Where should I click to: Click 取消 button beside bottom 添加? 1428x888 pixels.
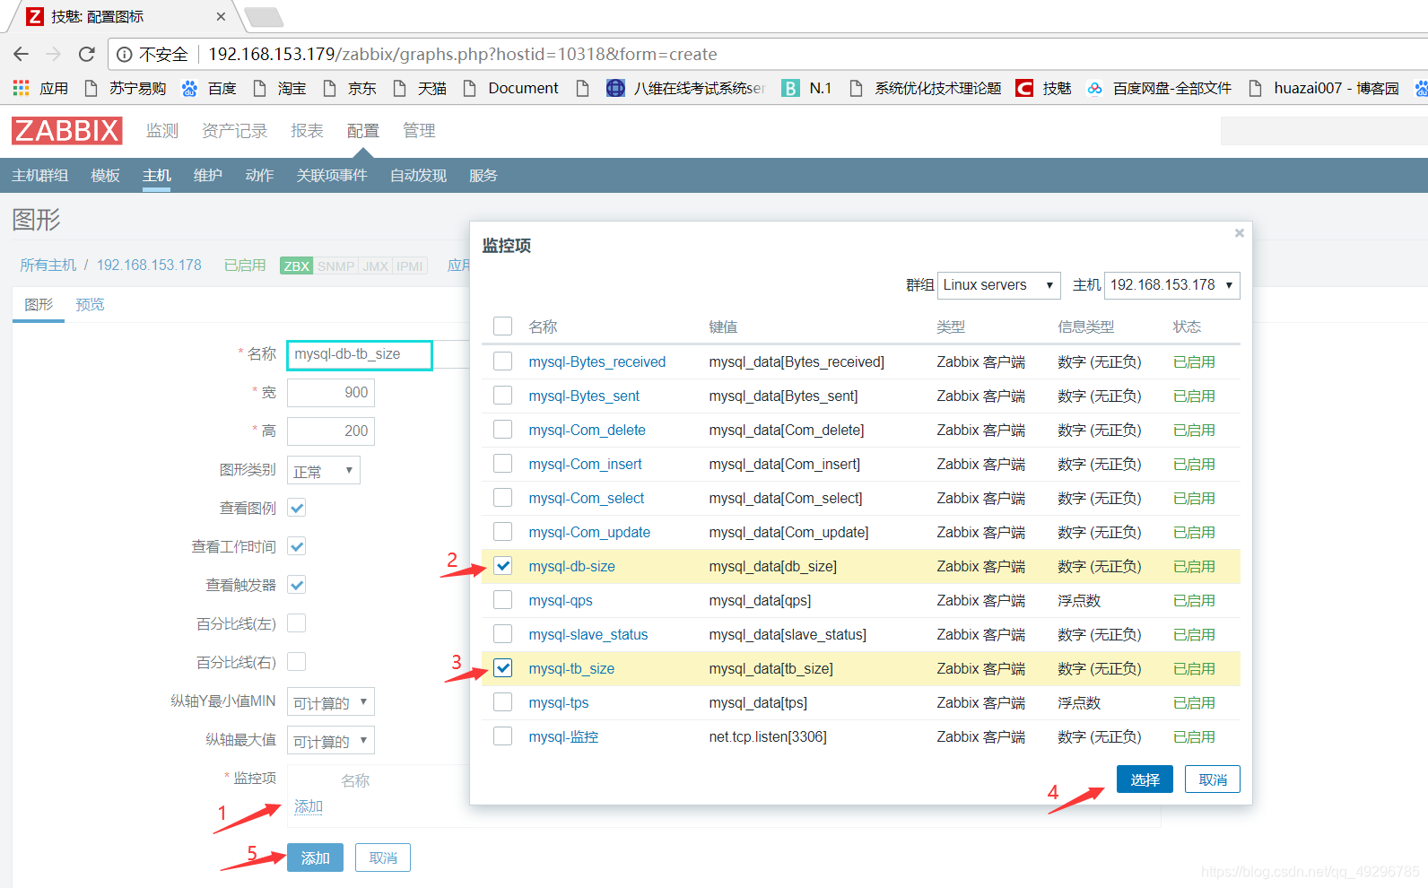pos(383,858)
